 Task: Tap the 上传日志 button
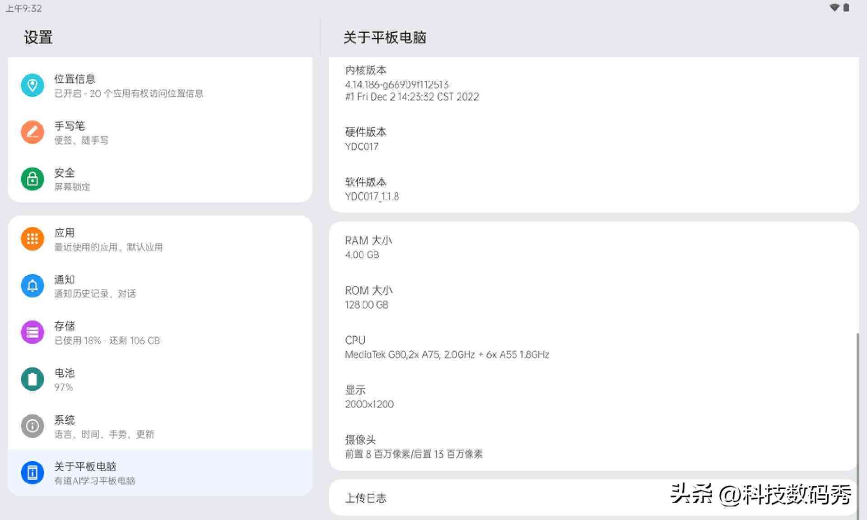click(593, 498)
